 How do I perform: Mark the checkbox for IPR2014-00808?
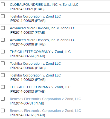pyautogui.click(x=3, y=40)
